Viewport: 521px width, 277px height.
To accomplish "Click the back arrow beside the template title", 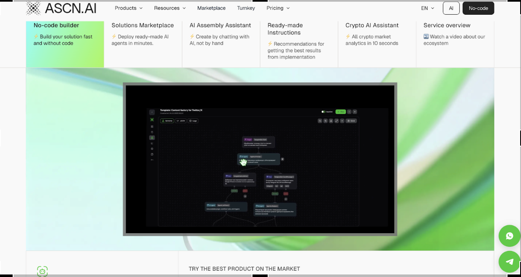I will tap(152, 112).
